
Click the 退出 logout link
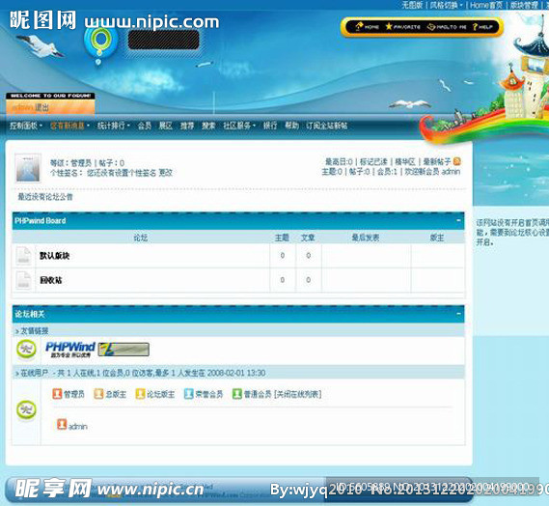(x=41, y=107)
